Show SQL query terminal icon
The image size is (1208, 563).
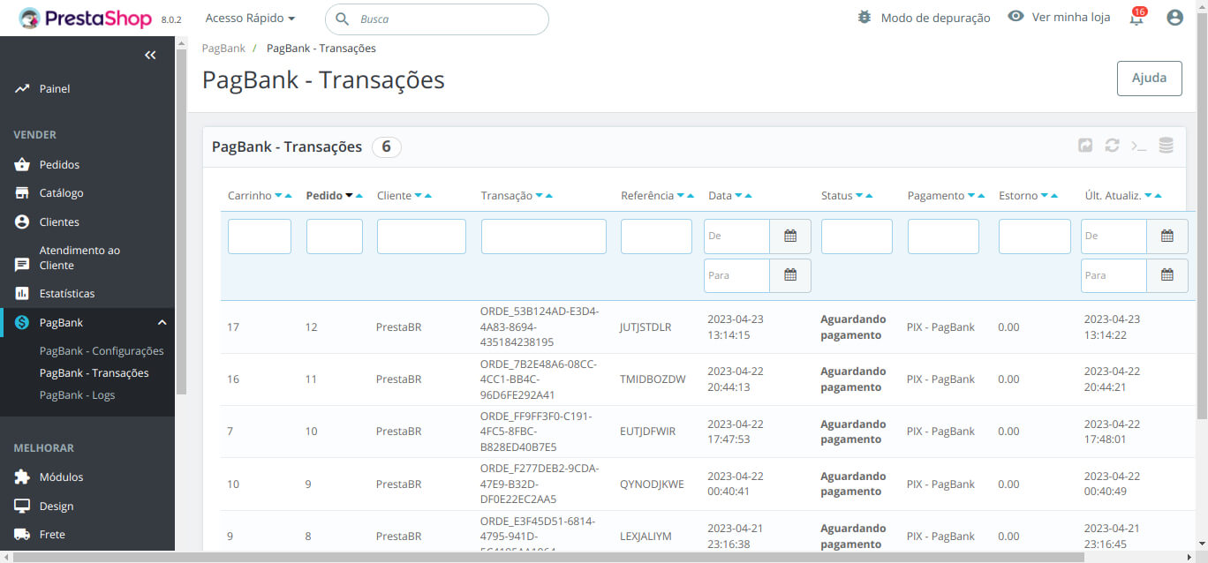click(x=1139, y=146)
